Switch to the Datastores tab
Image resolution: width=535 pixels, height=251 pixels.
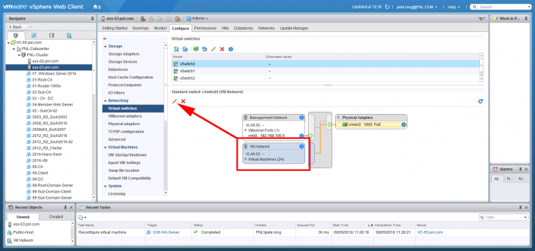(x=243, y=29)
